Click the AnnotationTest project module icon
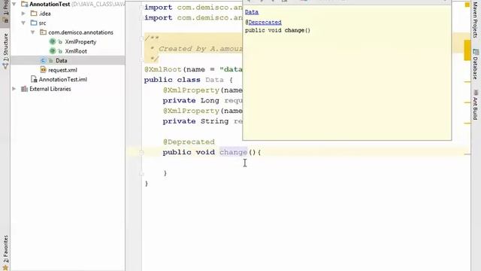Image resolution: width=481 pixels, height=271 pixels. 24,4
